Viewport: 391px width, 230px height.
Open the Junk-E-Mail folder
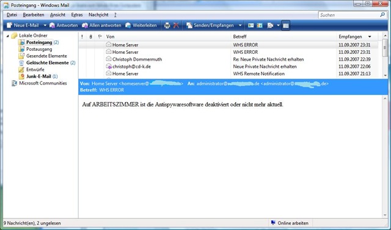(x=38, y=76)
